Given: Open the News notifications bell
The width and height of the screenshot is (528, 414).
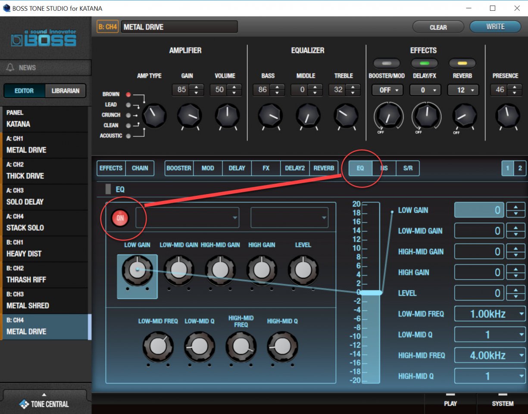Looking at the screenshot, I should tap(10, 68).
